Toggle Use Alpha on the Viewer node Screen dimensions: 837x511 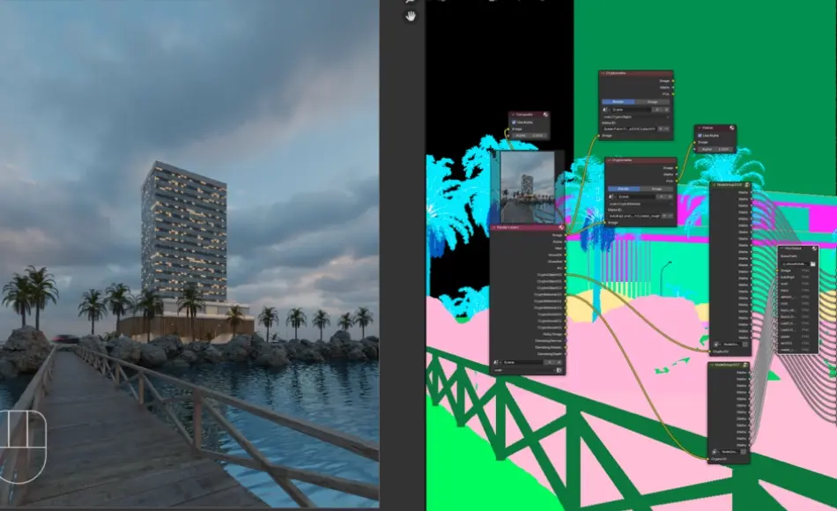coord(700,136)
